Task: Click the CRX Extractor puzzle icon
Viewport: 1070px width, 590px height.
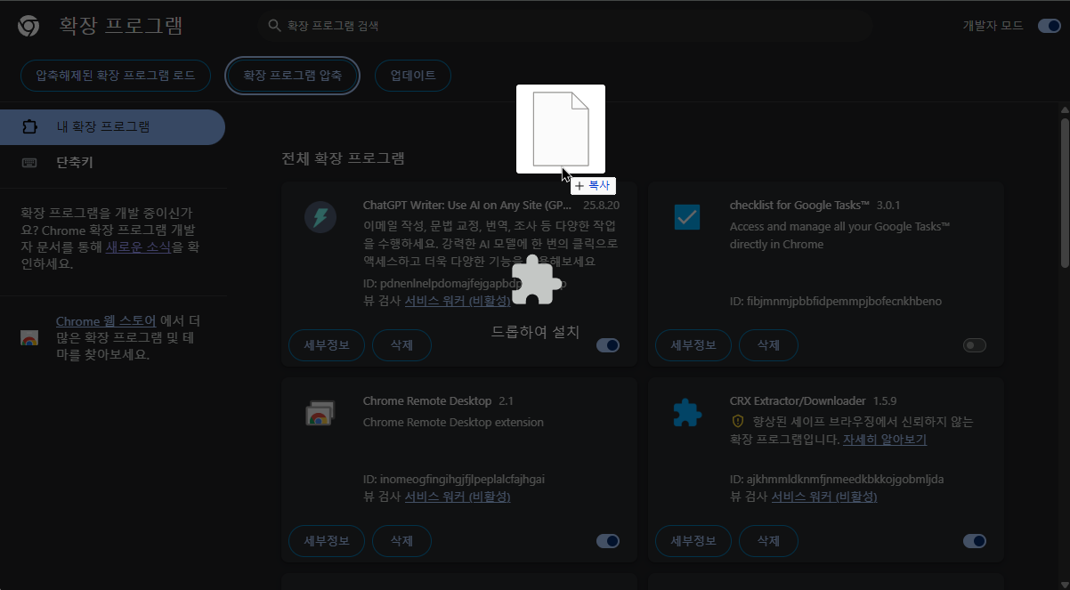Action: (x=687, y=413)
